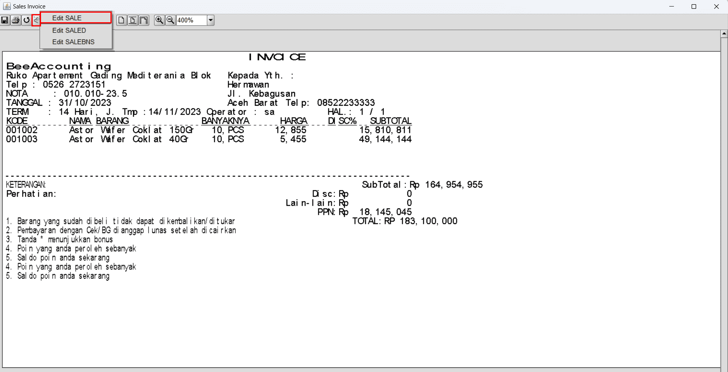Select the Fit Width view icon
728x372 pixels.
[143, 20]
